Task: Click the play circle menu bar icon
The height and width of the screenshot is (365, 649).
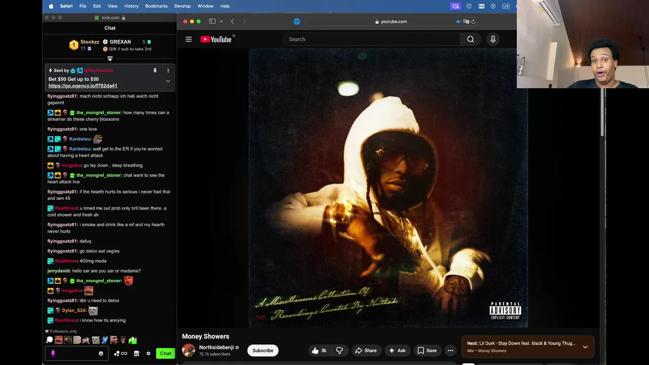Action: [493, 6]
